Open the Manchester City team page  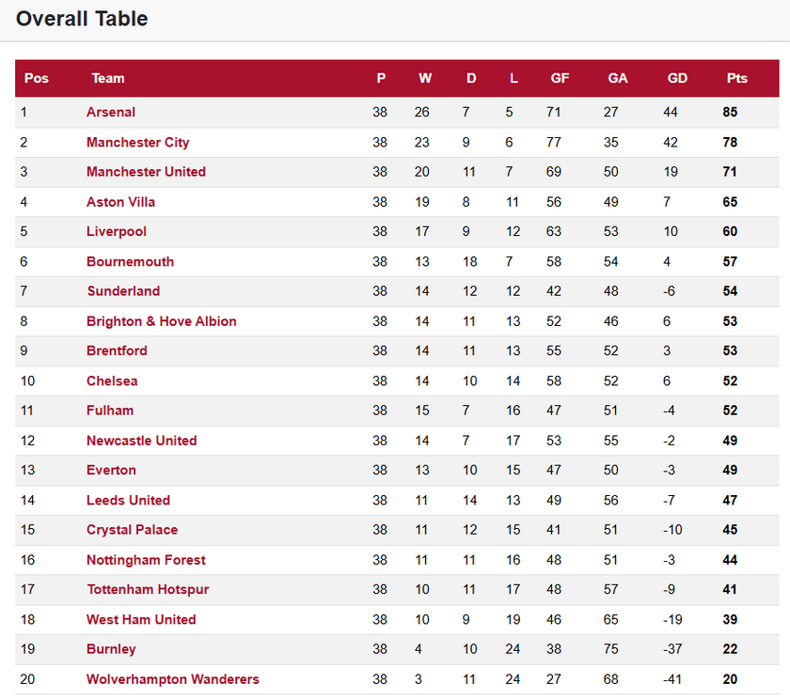pos(138,142)
